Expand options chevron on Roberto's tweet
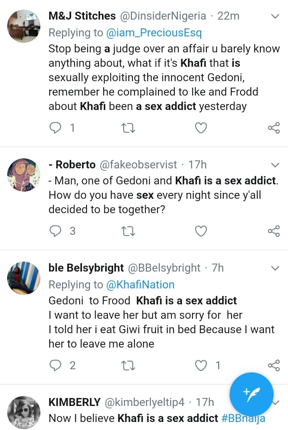 click(x=276, y=165)
